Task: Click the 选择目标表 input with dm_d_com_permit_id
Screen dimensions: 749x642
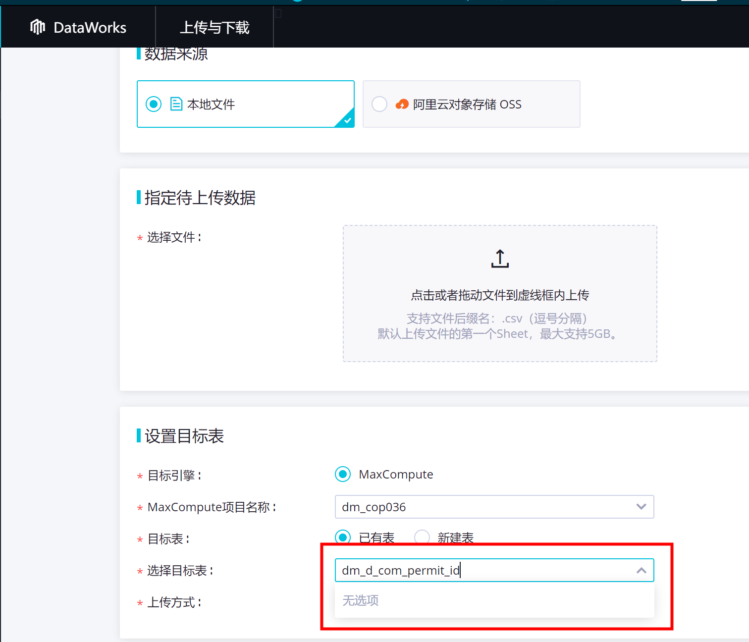Action: click(x=494, y=570)
